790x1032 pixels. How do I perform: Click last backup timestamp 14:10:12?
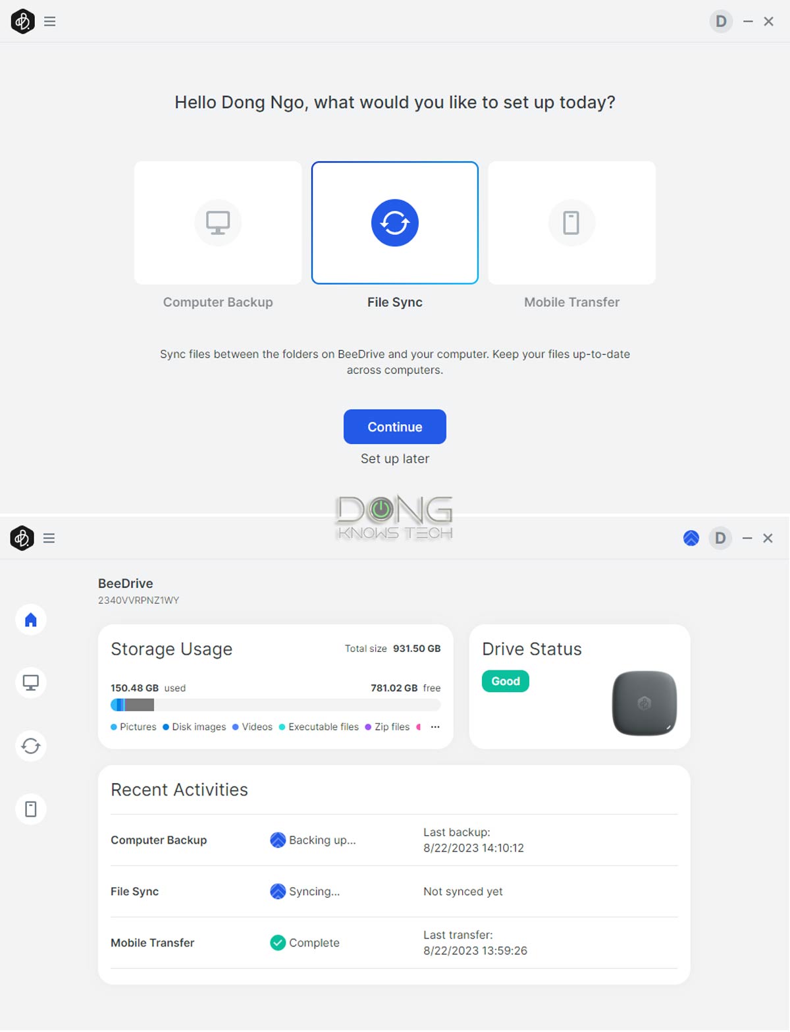(x=473, y=848)
